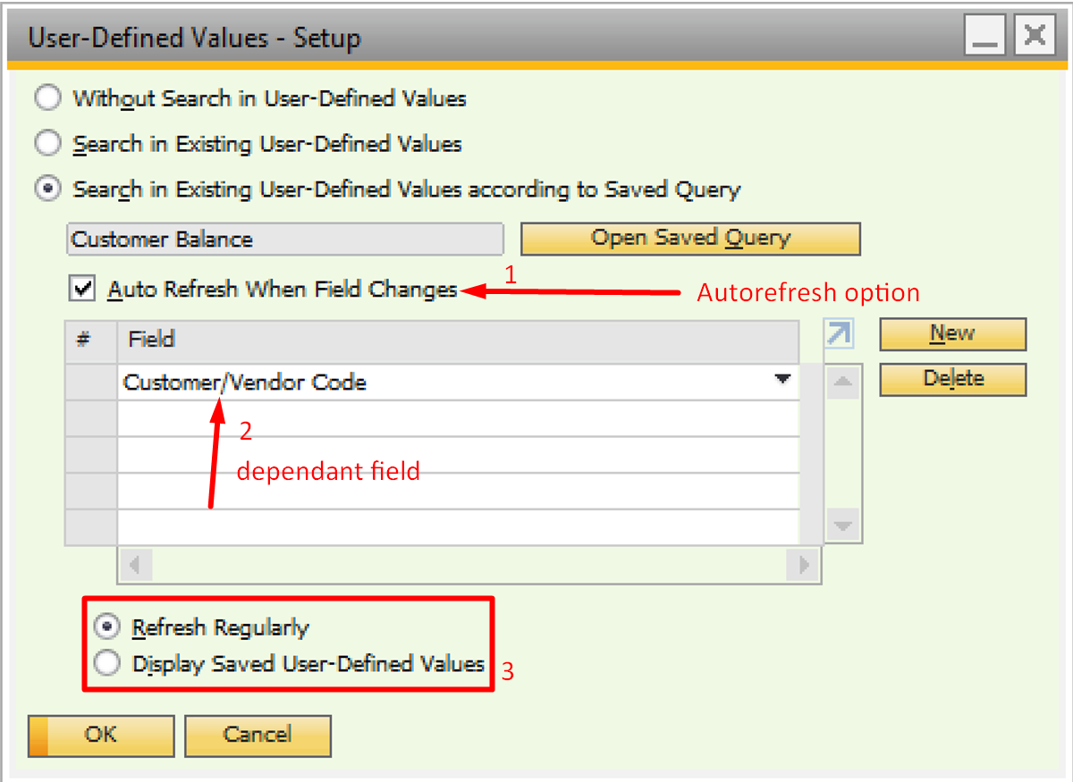Uncheck Auto Refresh When Field Changes
Screen dimensions: 1073x782
(83, 288)
